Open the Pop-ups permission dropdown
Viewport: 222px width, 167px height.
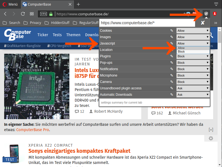(x=193, y=63)
